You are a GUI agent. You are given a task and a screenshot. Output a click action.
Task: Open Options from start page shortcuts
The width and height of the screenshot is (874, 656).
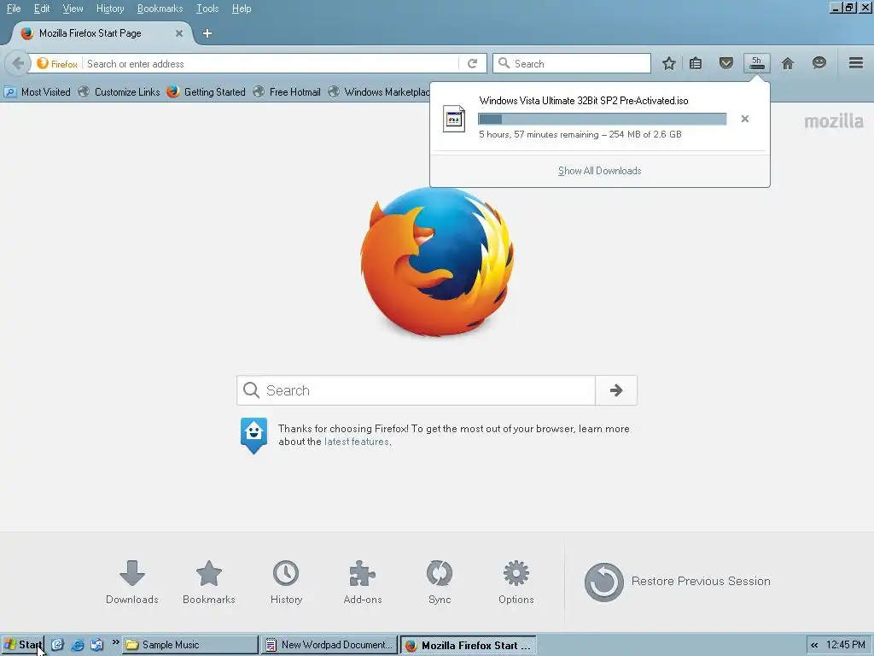pyautogui.click(x=516, y=583)
